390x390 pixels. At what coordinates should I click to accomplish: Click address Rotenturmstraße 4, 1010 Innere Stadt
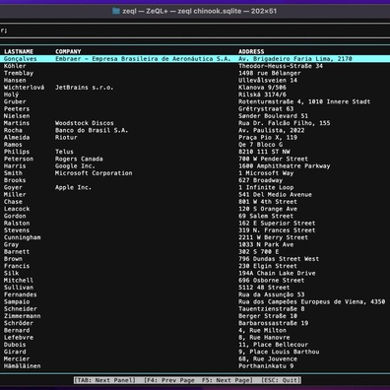pos(304,101)
